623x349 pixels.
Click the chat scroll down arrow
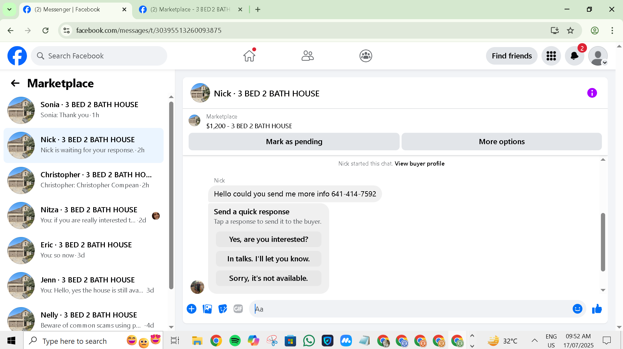tap(603, 290)
